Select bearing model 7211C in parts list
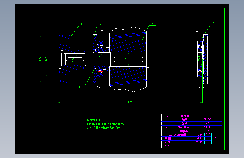 tap(207, 119)
